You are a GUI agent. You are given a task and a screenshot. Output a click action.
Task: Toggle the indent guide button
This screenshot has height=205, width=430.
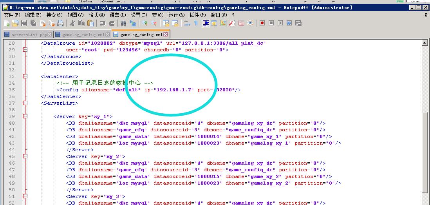[206, 23]
